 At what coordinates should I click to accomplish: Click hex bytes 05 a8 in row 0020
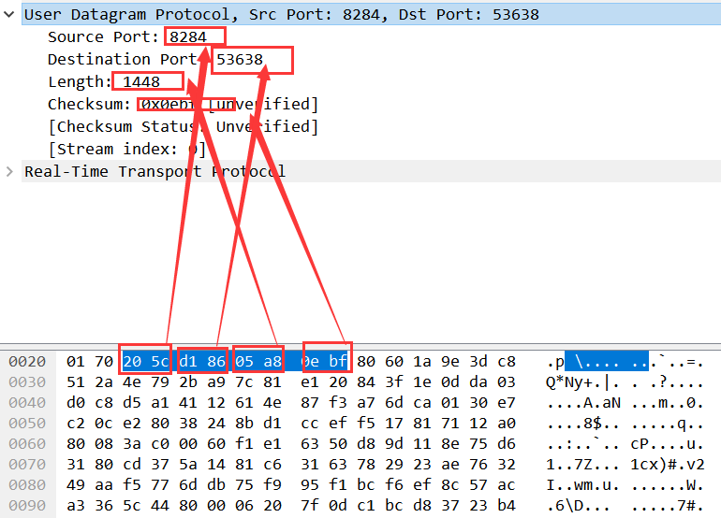[258, 362]
